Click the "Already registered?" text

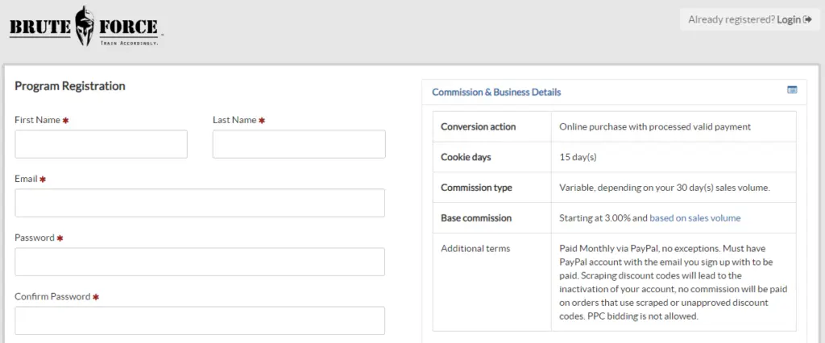click(731, 19)
